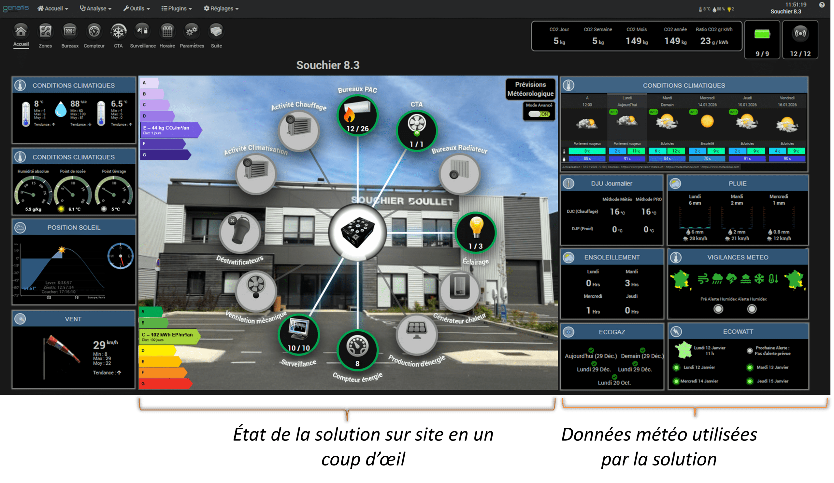The height and width of the screenshot is (483, 834).
Task: Open the Compteur gauge icon
Action: coord(94,31)
